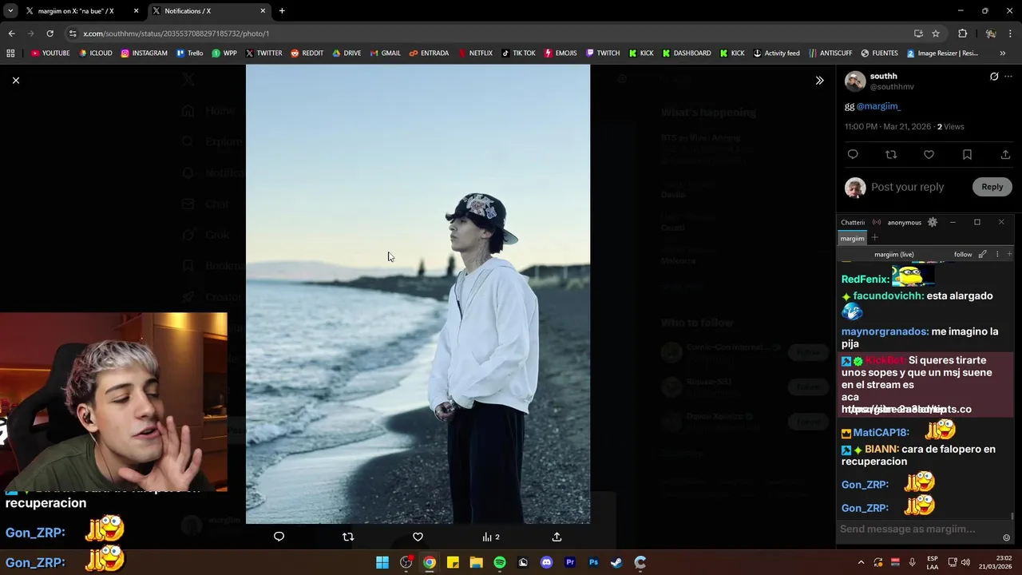Select the 'margiim' Chatterino tab
The height and width of the screenshot is (575, 1022).
[852, 238]
